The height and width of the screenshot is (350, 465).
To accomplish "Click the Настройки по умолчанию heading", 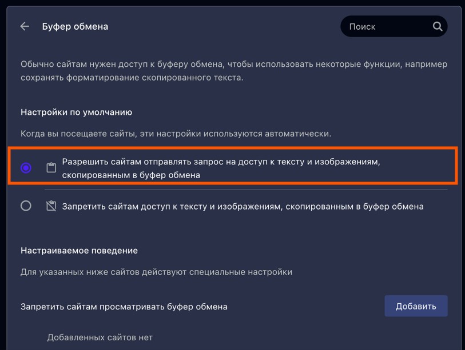I will coord(77,112).
